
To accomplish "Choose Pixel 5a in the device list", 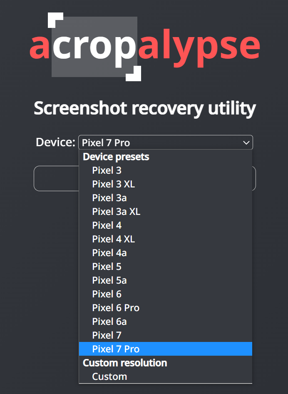I will pos(109,280).
